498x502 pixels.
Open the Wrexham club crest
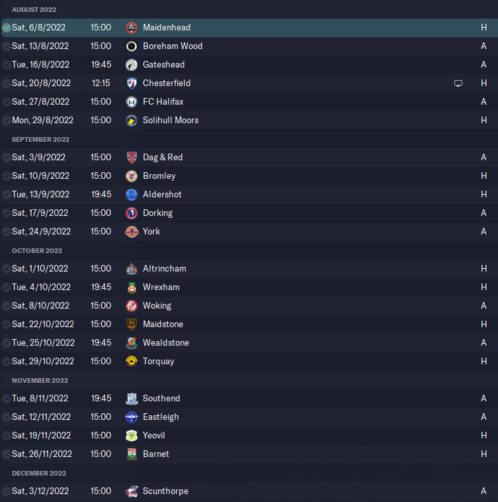point(132,287)
